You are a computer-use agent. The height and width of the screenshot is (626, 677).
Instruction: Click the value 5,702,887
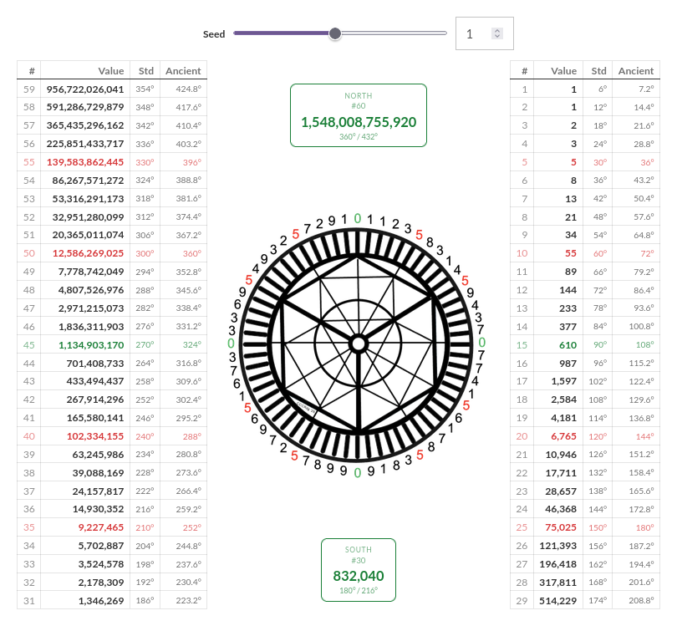pos(101,546)
